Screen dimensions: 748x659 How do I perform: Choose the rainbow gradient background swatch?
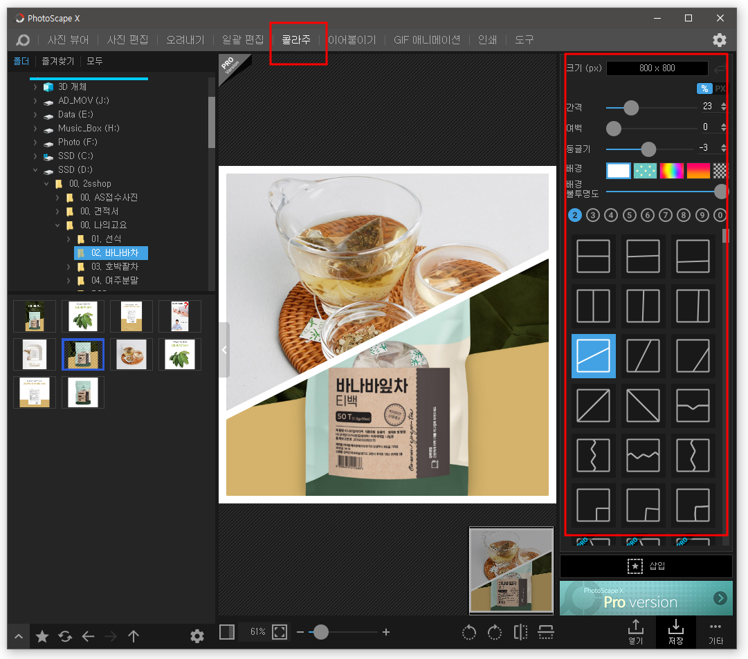[672, 171]
